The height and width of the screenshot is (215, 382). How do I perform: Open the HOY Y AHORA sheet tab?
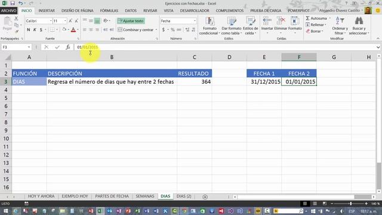41,196
